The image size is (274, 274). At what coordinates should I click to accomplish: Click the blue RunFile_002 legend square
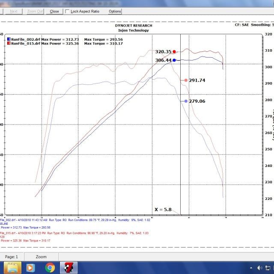[x=9, y=39]
